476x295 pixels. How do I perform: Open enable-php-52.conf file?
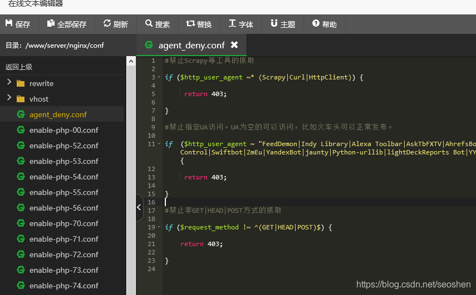[64, 146]
